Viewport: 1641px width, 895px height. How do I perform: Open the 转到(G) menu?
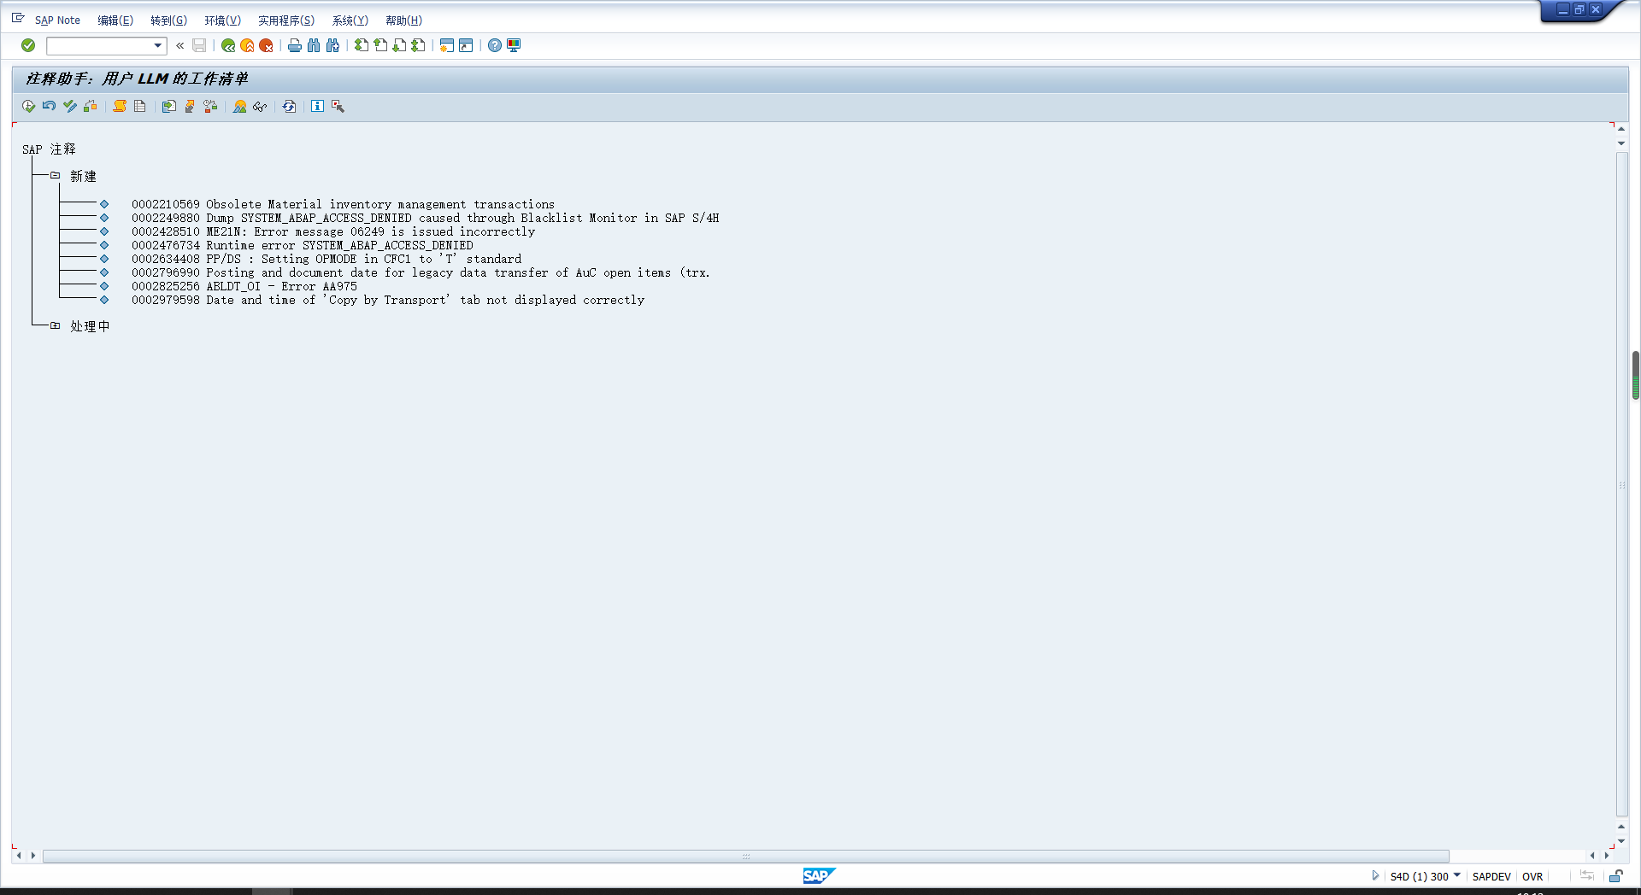(168, 20)
